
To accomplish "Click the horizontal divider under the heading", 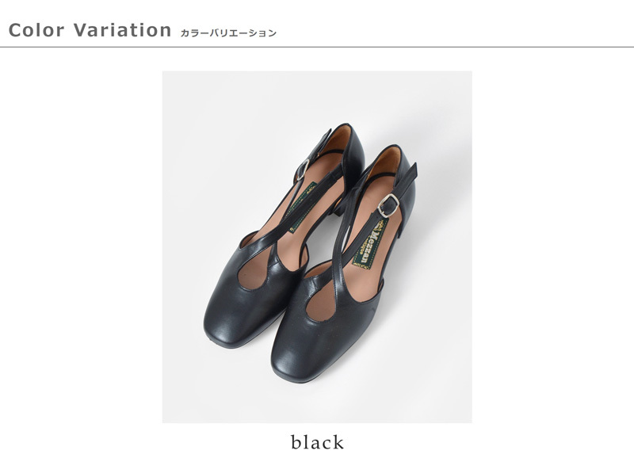I will click(317, 47).
